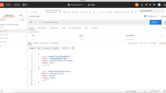Open the Pre-request Script tab

click(75, 28)
